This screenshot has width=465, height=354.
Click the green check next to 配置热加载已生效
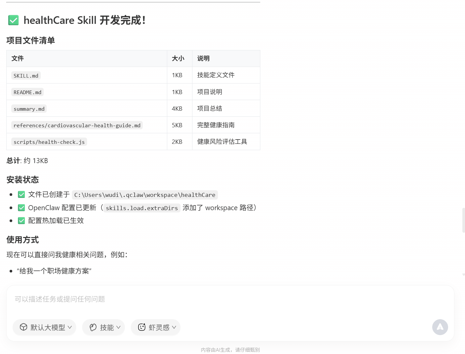click(21, 220)
